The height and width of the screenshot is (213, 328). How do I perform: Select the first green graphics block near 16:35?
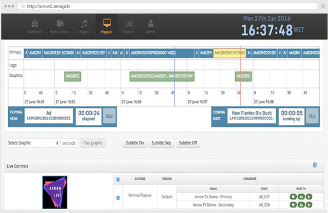pos(72,76)
